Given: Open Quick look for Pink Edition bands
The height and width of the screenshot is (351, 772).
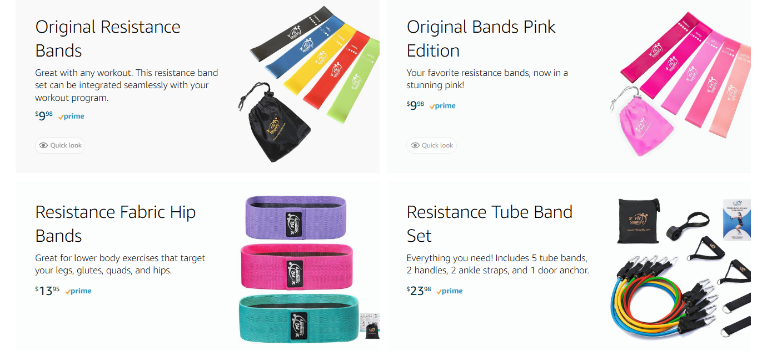Looking at the screenshot, I should tap(431, 145).
